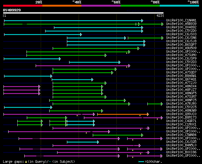
Task: Click the cyan alignment bar in the C6JSQ5 row
Action: point(83,142)
